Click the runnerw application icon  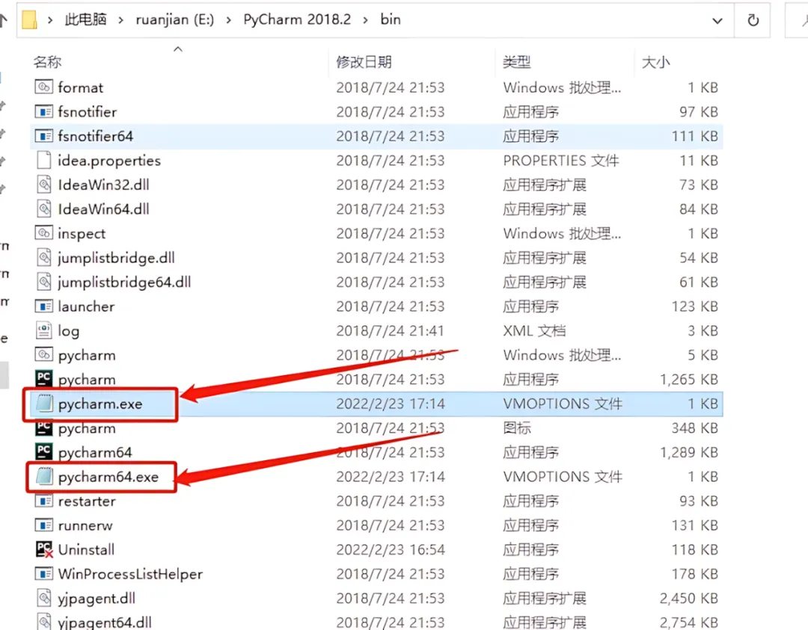pos(44,525)
